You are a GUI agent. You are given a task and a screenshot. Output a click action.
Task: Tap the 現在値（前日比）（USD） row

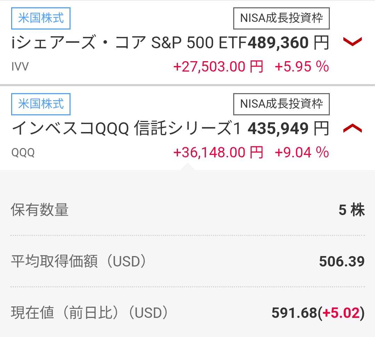(187, 313)
